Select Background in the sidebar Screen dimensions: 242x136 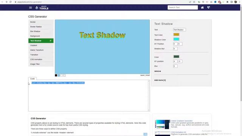pos(41,36)
